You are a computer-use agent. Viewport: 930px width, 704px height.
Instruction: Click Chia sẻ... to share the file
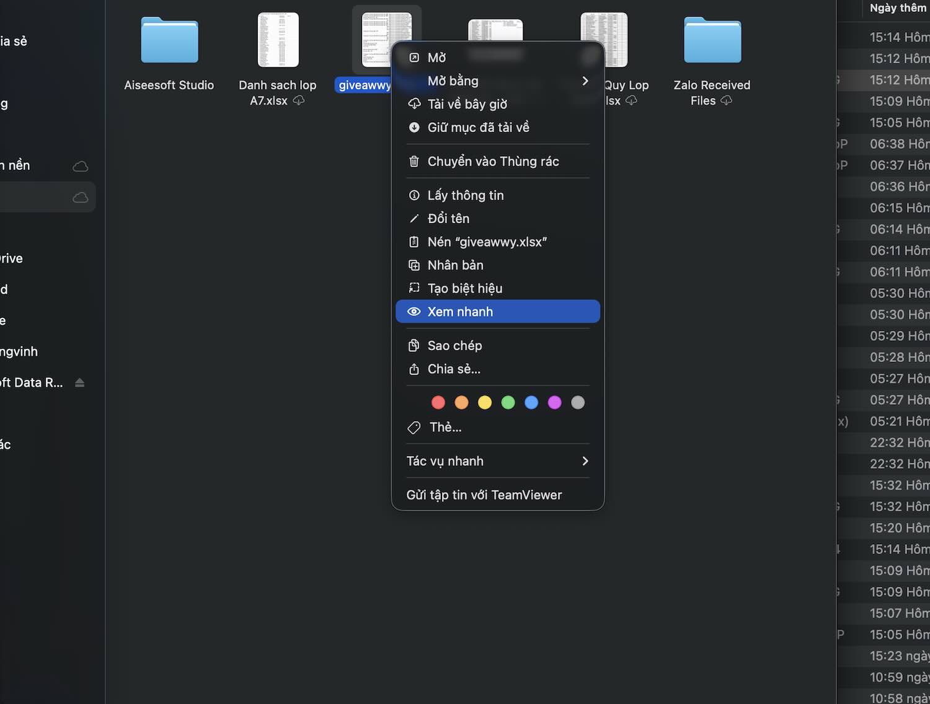(454, 369)
